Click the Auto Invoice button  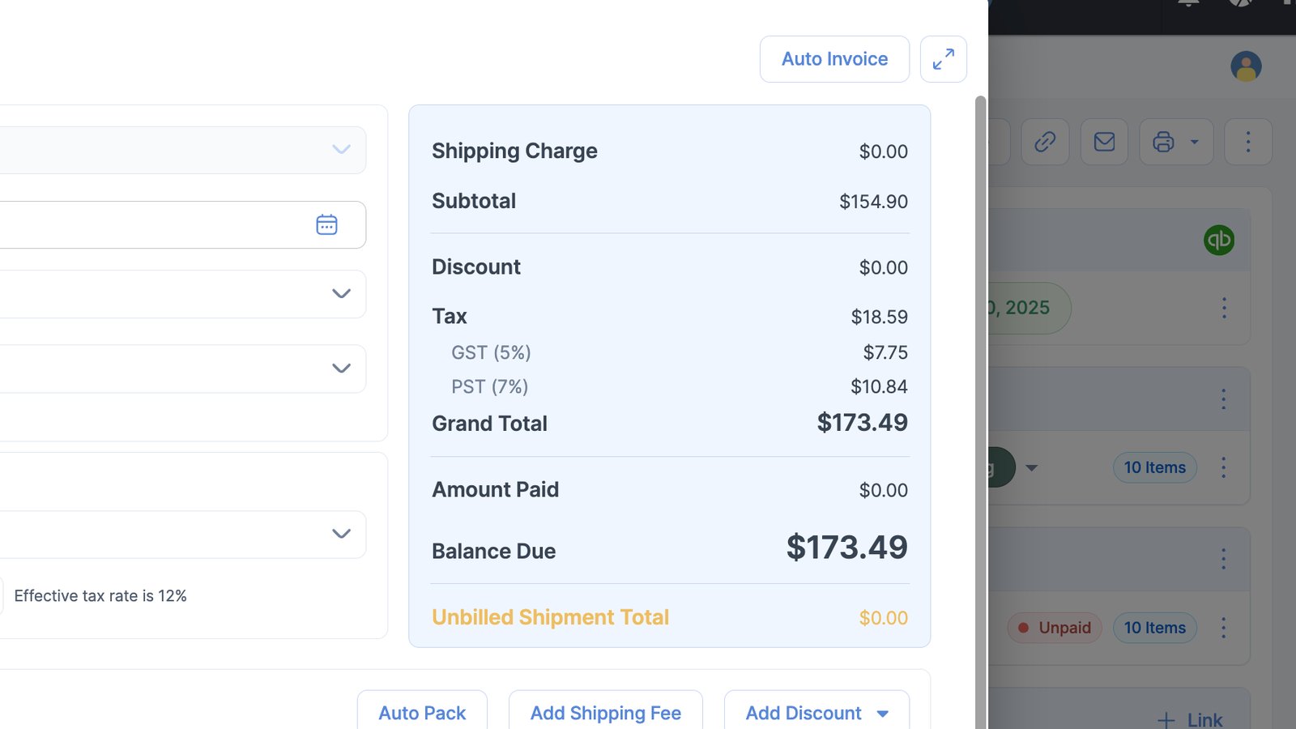click(834, 59)
